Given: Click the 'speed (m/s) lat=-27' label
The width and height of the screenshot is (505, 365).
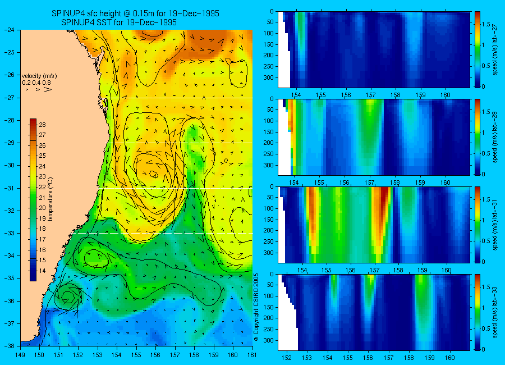Looking at the screenshot, I should pyautogui.click(x=495, y=49).
